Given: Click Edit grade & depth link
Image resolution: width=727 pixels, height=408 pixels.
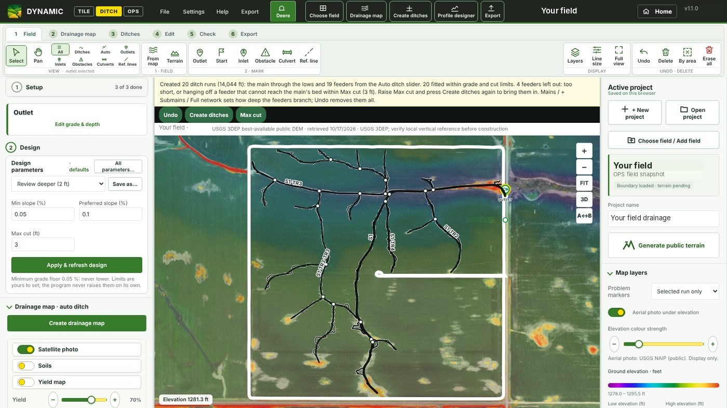Looking at the screenshot, I should (x=77, y=124).
